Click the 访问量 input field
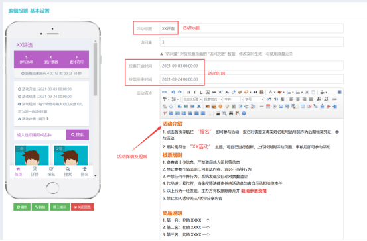Image resolution: width=367 pixels, height=241 pixels. [x=252, y=42]
